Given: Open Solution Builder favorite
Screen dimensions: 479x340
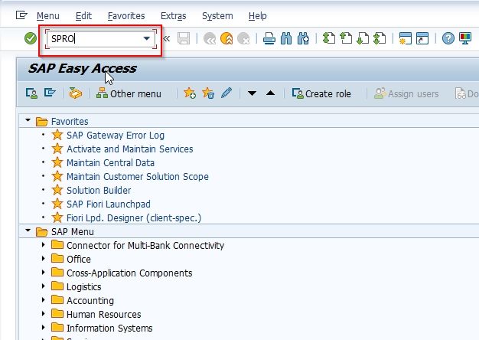Looking at the screenshot, I should coord(99,190).
